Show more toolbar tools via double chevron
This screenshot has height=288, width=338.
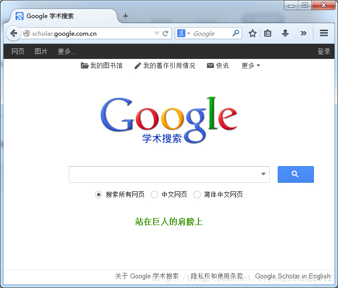(303, 33)
